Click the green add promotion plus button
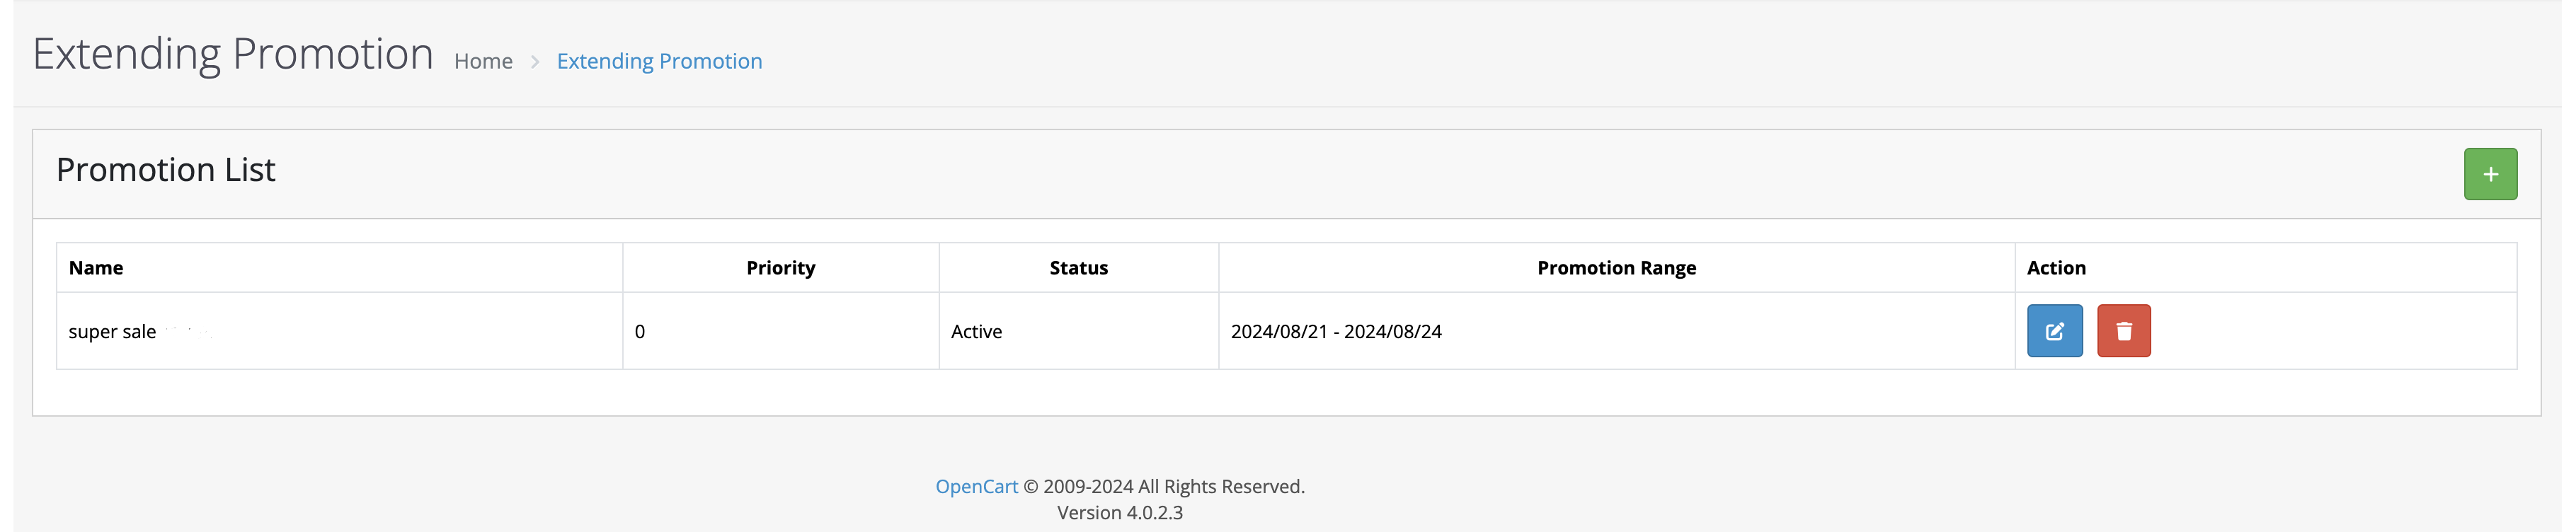This screenshot has width=2576, height=532. tap(2489, 174)
